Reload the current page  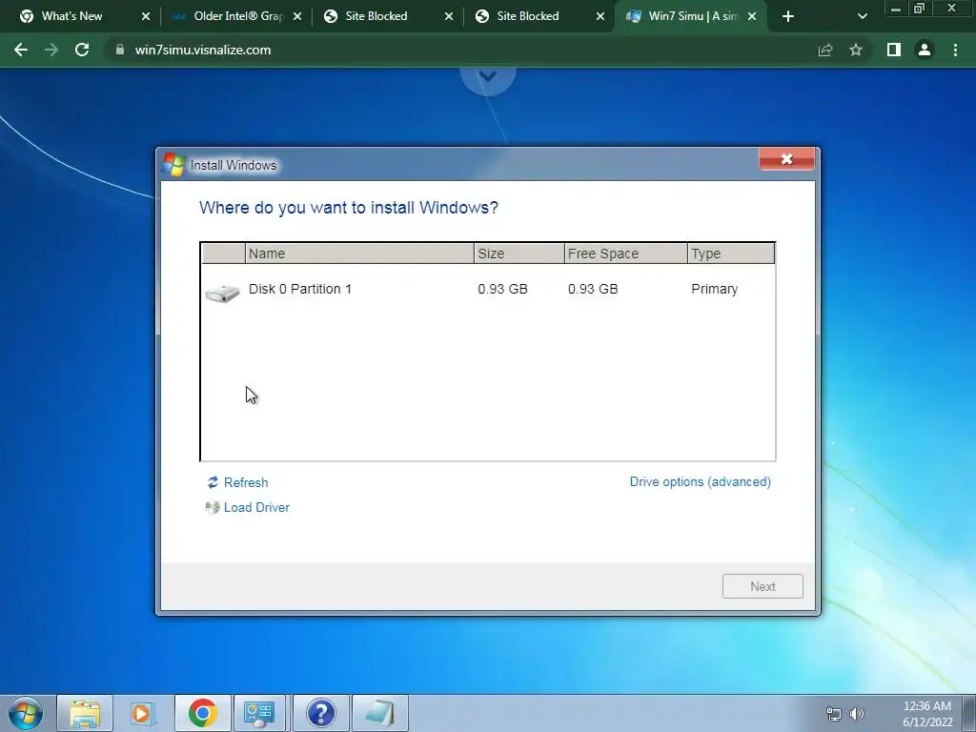(82, 50)
